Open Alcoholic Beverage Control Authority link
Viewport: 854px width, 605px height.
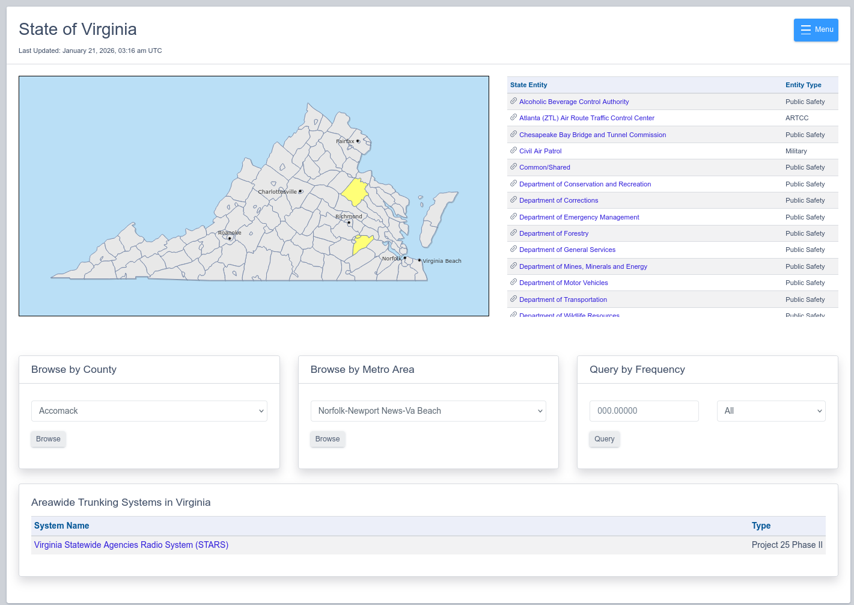point(574,102)
